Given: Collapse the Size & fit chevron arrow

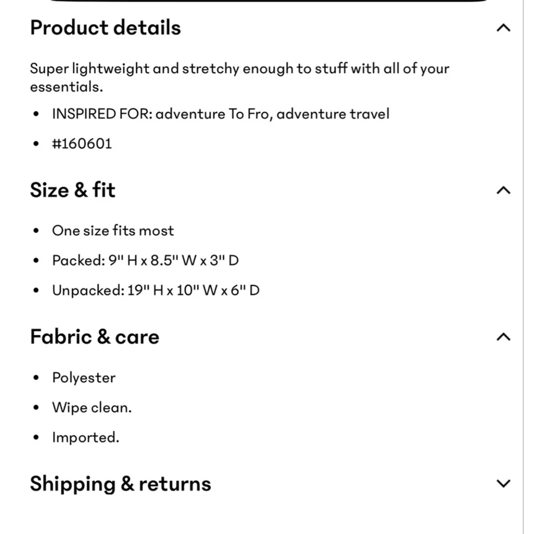Looking at the screenshot, I should coord(503,190).
